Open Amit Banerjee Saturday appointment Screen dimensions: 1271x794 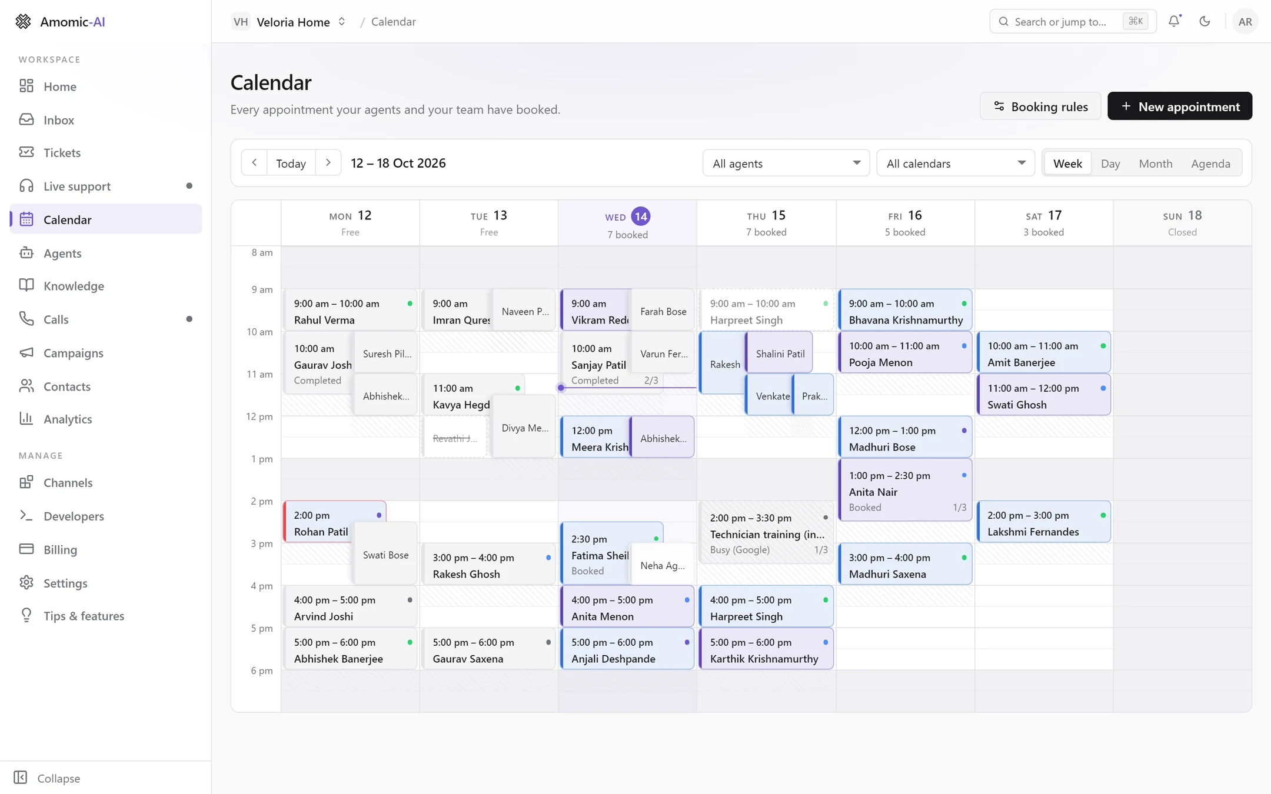[1044, 352]
